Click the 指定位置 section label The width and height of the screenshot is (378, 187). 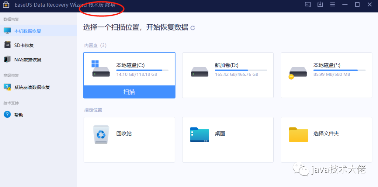[x=93, y=110]
